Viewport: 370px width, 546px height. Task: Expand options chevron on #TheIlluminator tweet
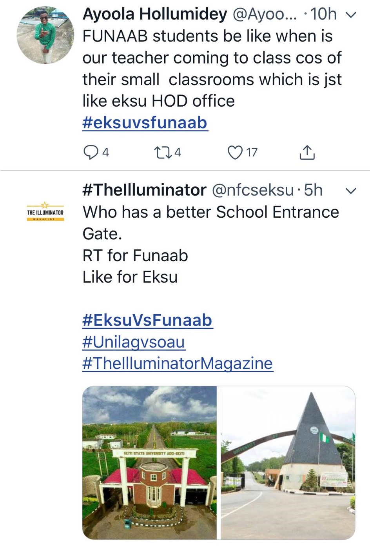[x=351, y=191]
